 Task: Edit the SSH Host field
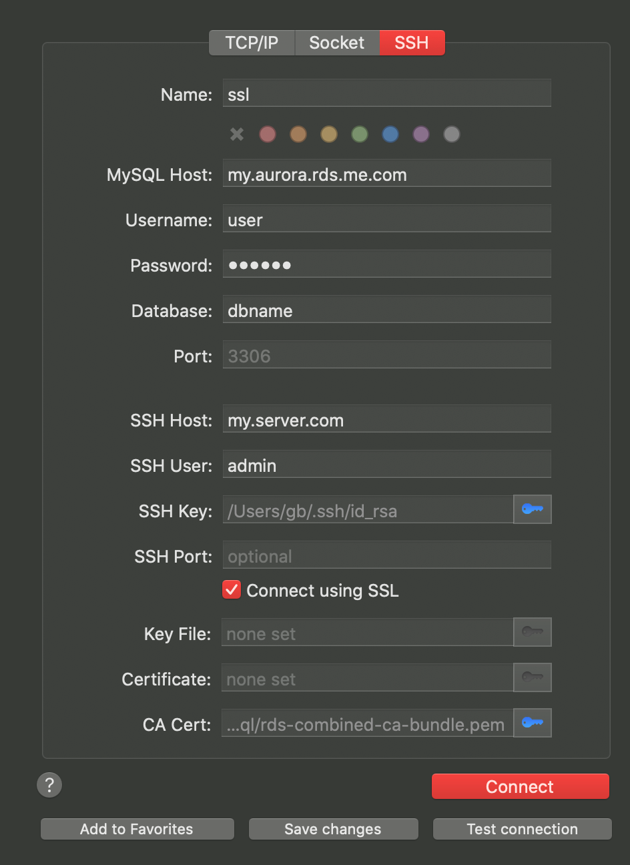pyautogui.click(x=386, y=419)
